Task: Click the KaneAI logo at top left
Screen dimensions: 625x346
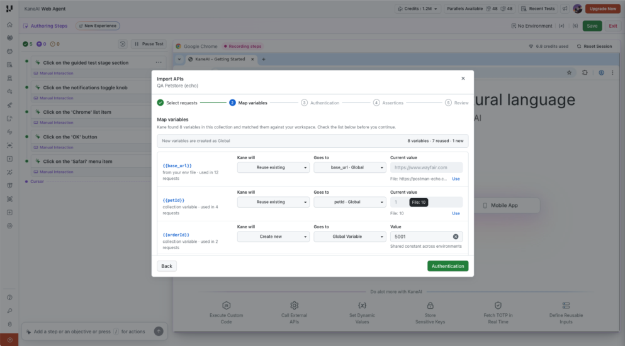Action: coord(9,8)
